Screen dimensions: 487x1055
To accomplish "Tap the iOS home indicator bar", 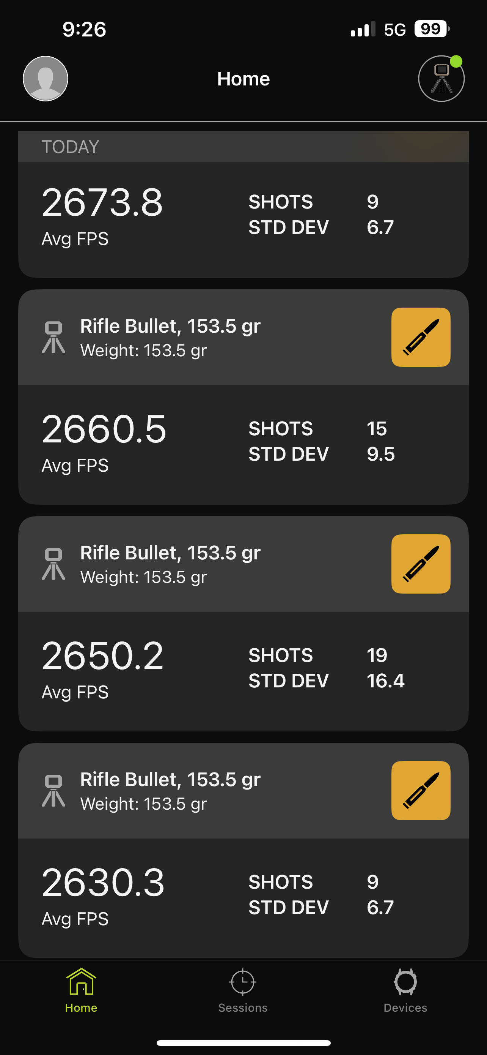I will click(x=243, y=1043).
